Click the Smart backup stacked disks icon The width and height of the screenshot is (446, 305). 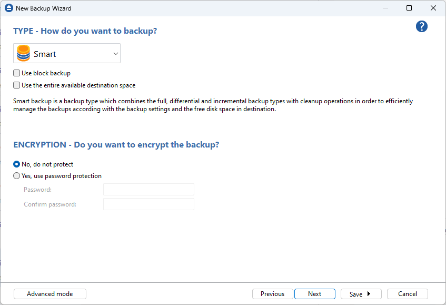[x=24, y=54]
